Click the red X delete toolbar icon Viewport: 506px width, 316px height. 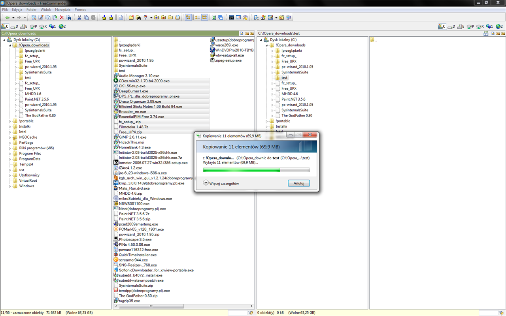tap(62, 17)
